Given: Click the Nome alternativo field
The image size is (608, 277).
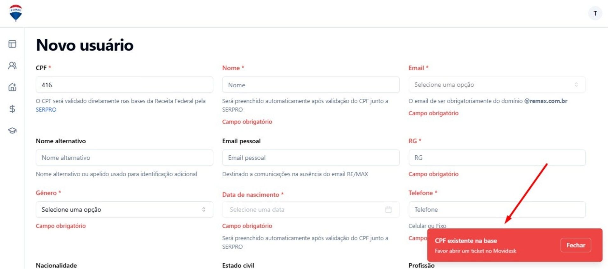Looking at the screenshot, I should (124, 158).
